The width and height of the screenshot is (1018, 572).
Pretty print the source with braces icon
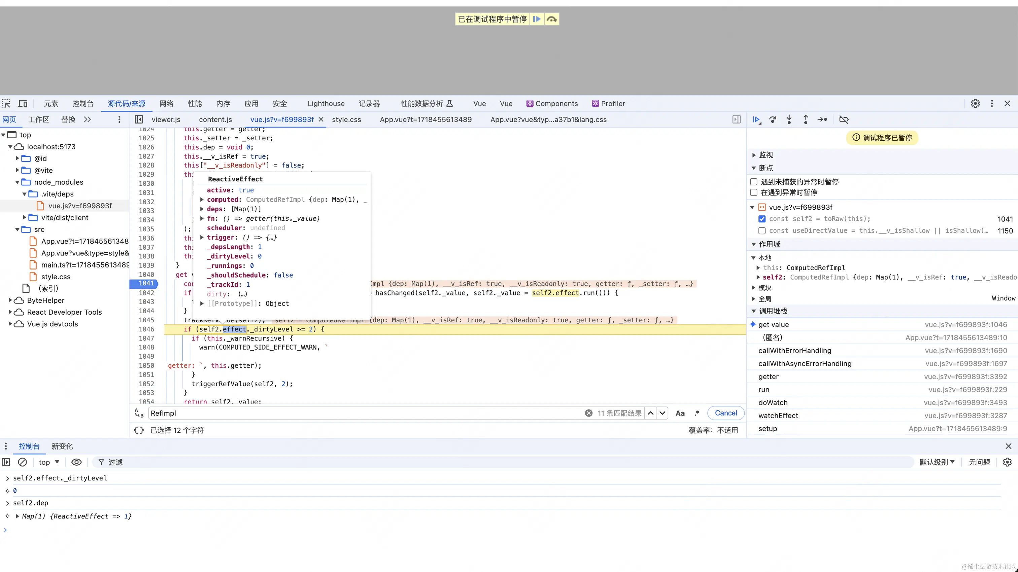[x=139, y=430]
